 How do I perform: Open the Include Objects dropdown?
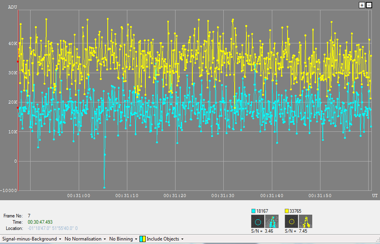pyautogui.click(x=165, y=239)
